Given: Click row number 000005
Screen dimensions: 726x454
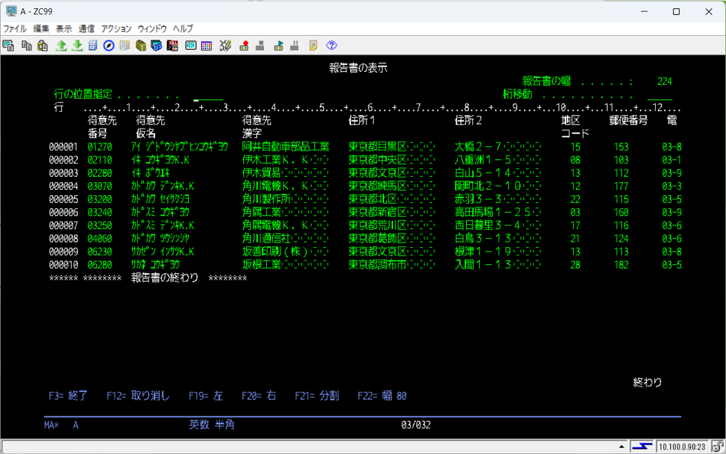Looking at the screenshot, I should pos(63,199).
